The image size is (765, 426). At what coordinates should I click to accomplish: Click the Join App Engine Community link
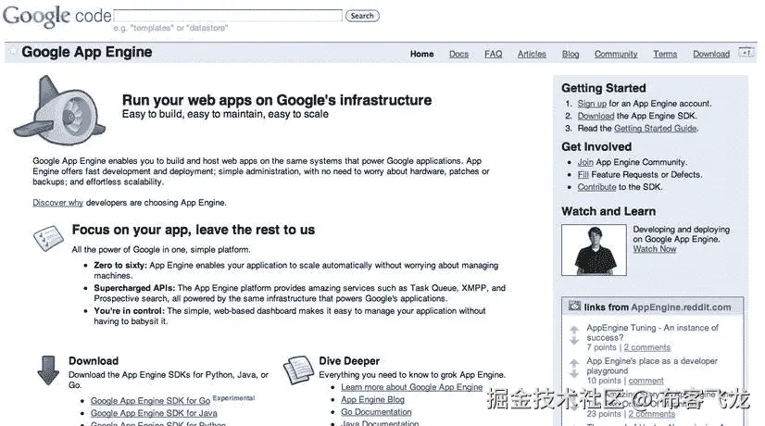[585, 162]
